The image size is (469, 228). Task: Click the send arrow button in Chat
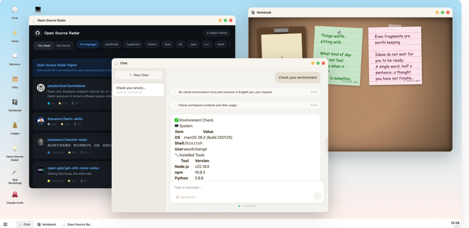(317, 196)
